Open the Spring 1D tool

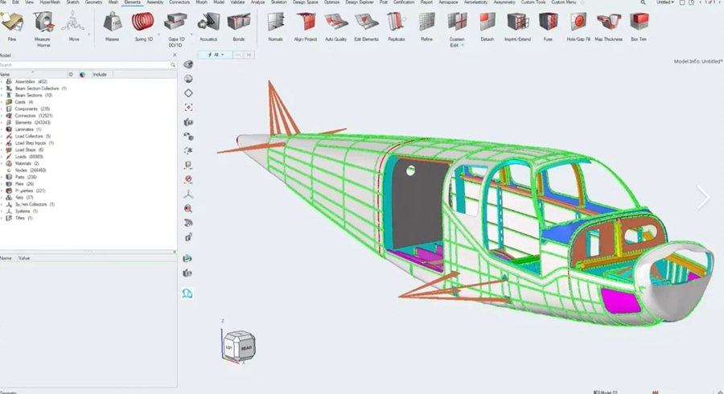click(143, 27)
